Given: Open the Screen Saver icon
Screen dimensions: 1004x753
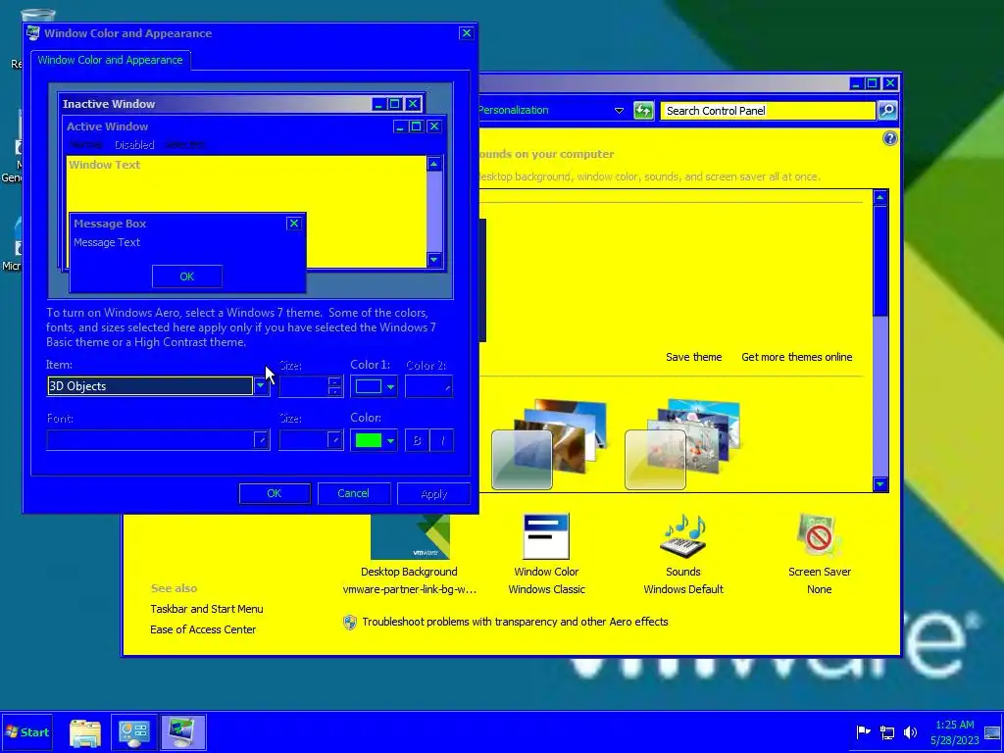Looking at the screenshot, I should (819, 536).
